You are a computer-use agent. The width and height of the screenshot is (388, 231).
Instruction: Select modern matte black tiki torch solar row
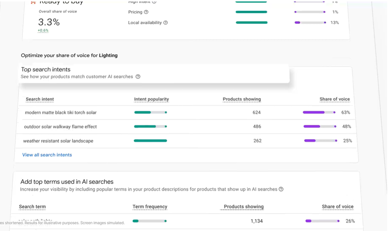click(x=187, y=112)
